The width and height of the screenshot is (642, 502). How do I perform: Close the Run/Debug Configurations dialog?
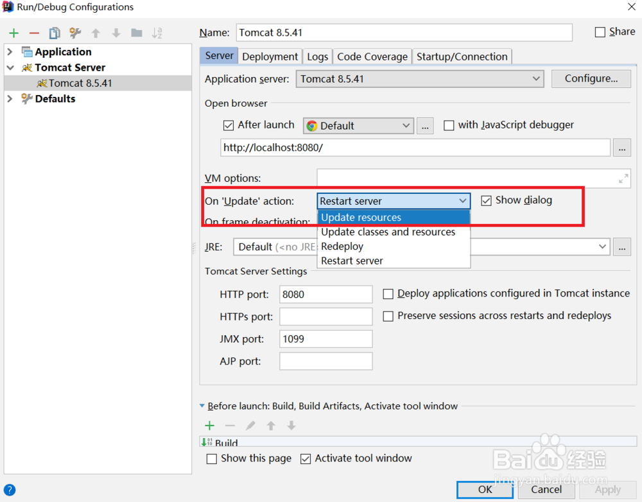click(632, 6)
